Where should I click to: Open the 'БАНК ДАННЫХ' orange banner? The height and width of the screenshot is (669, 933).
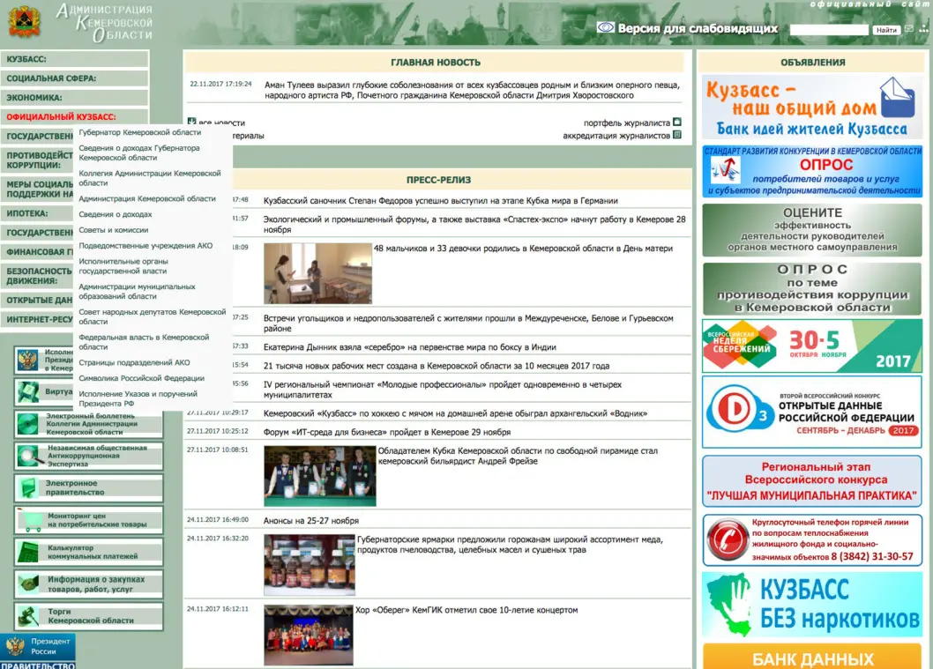point(812,656)
